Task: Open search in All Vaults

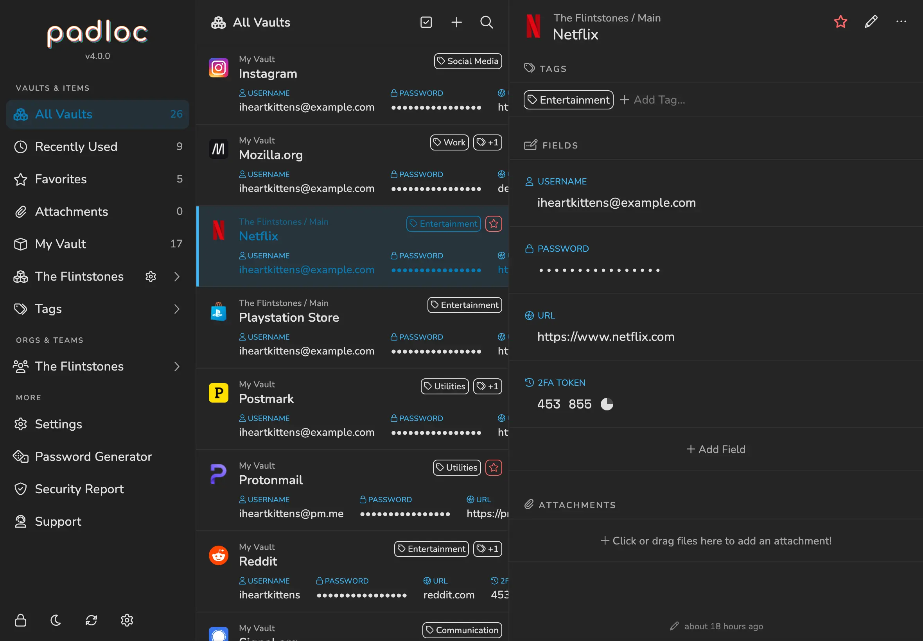Action: click(487, 22)
